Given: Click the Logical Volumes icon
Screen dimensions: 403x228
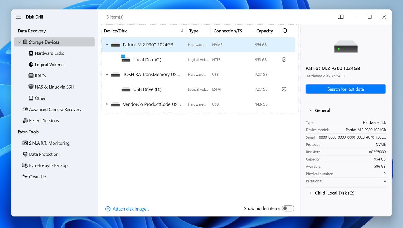Looking at the screenshot, I should tap(31, 65).
